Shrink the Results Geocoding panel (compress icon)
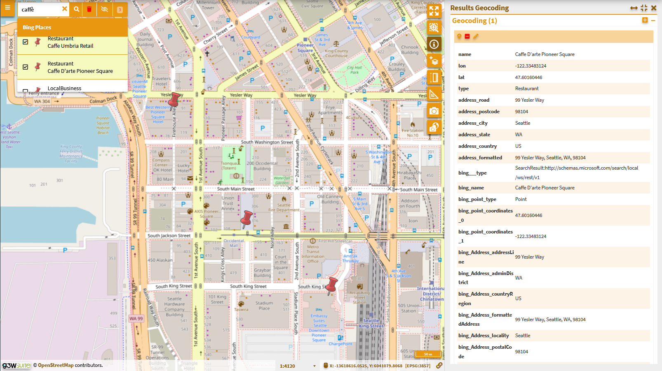662x371 pixels. point(644,8)
